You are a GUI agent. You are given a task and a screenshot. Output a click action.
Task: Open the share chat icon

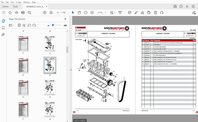[175, 7]
